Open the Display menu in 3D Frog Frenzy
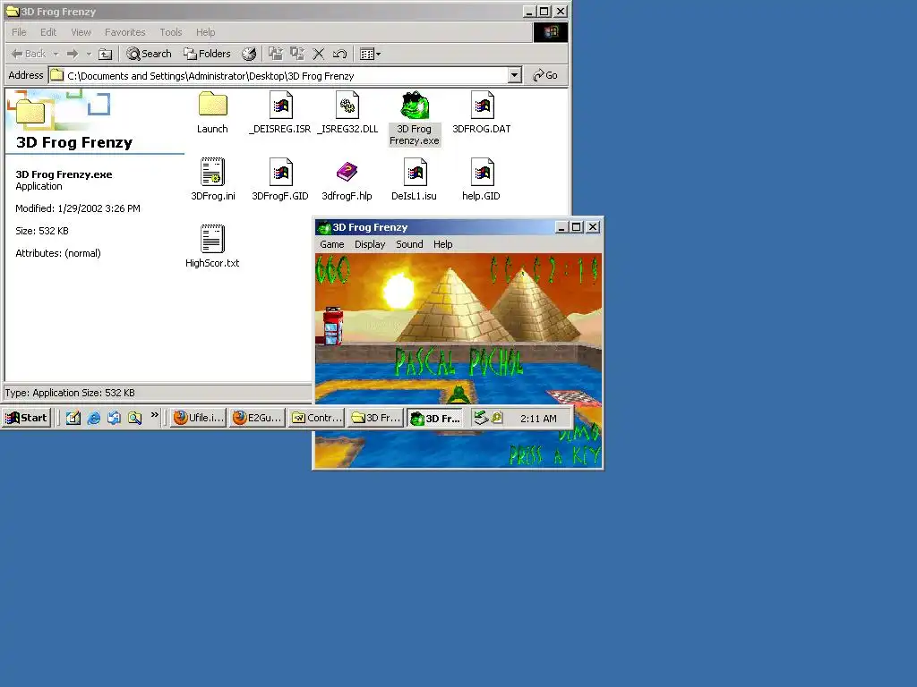 (x=370, y=244)
